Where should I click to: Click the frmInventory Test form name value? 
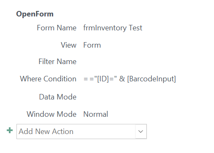tap(113, 28)
